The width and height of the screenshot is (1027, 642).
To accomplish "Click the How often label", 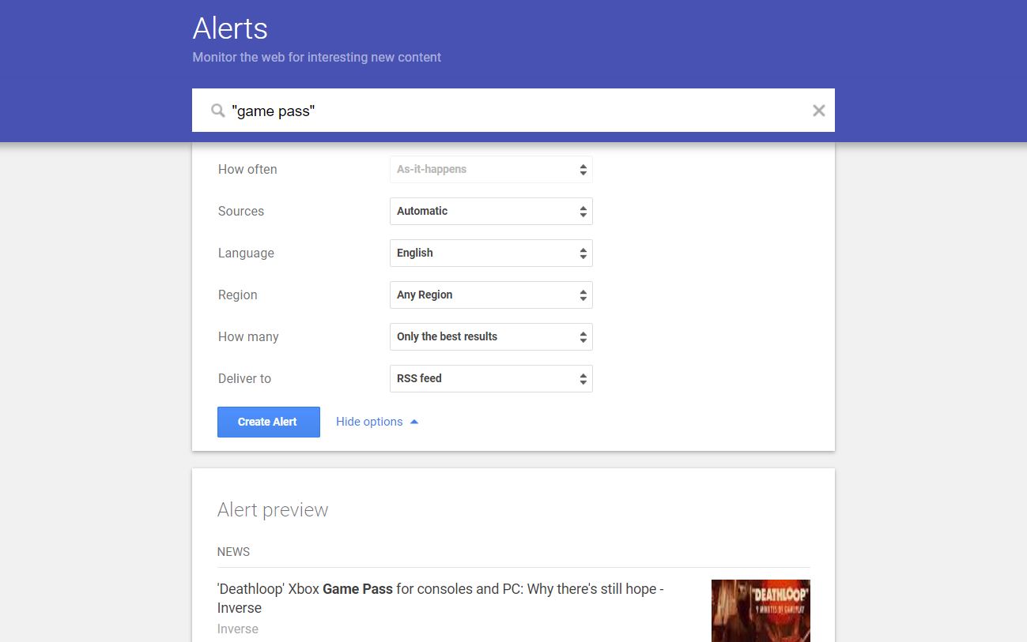I will tap(247, 169).
